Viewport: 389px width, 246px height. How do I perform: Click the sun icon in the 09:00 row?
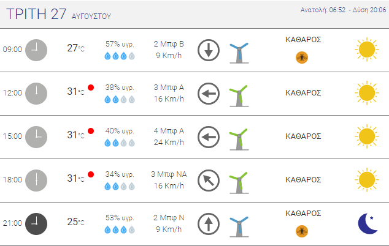click(x=366, y=50)
